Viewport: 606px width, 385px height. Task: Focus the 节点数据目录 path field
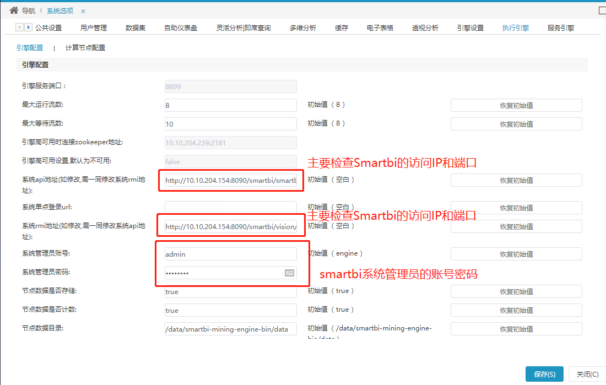(231, 329)
